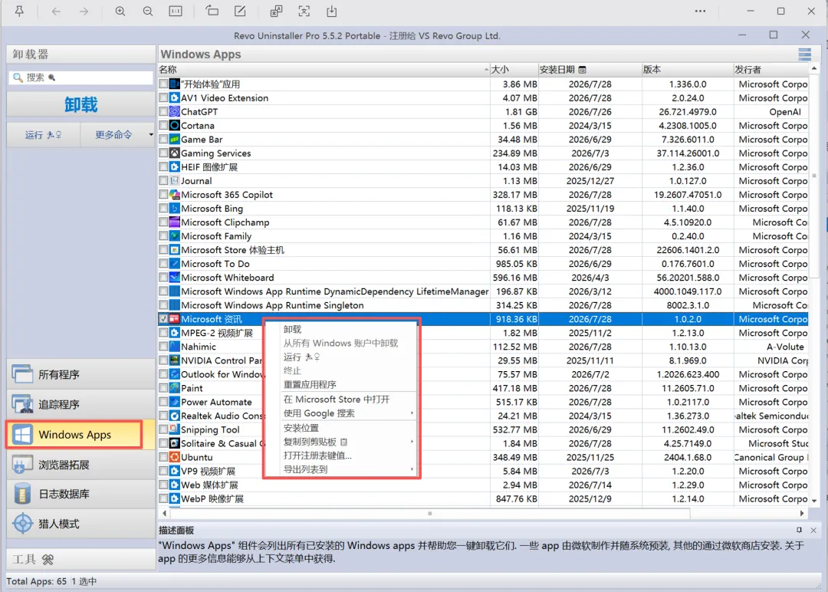Click the Gaming Services app icon
Screen dimensions: 828x592
[x=174, y=153]
